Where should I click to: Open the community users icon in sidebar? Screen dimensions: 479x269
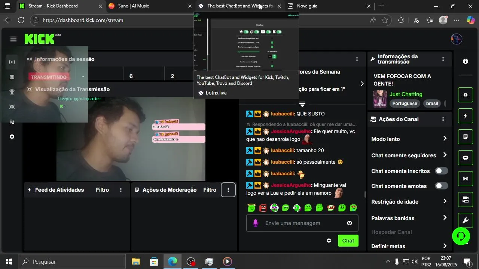pos(12,122)
